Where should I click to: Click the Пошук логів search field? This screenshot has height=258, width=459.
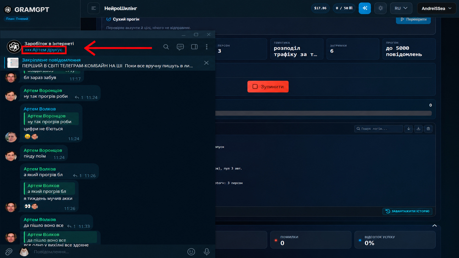click(x=379, y=129)
